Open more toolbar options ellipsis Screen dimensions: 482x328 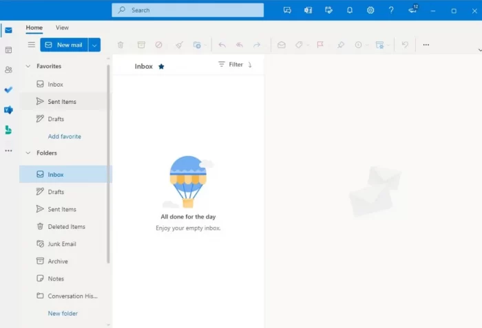(426, 45)
